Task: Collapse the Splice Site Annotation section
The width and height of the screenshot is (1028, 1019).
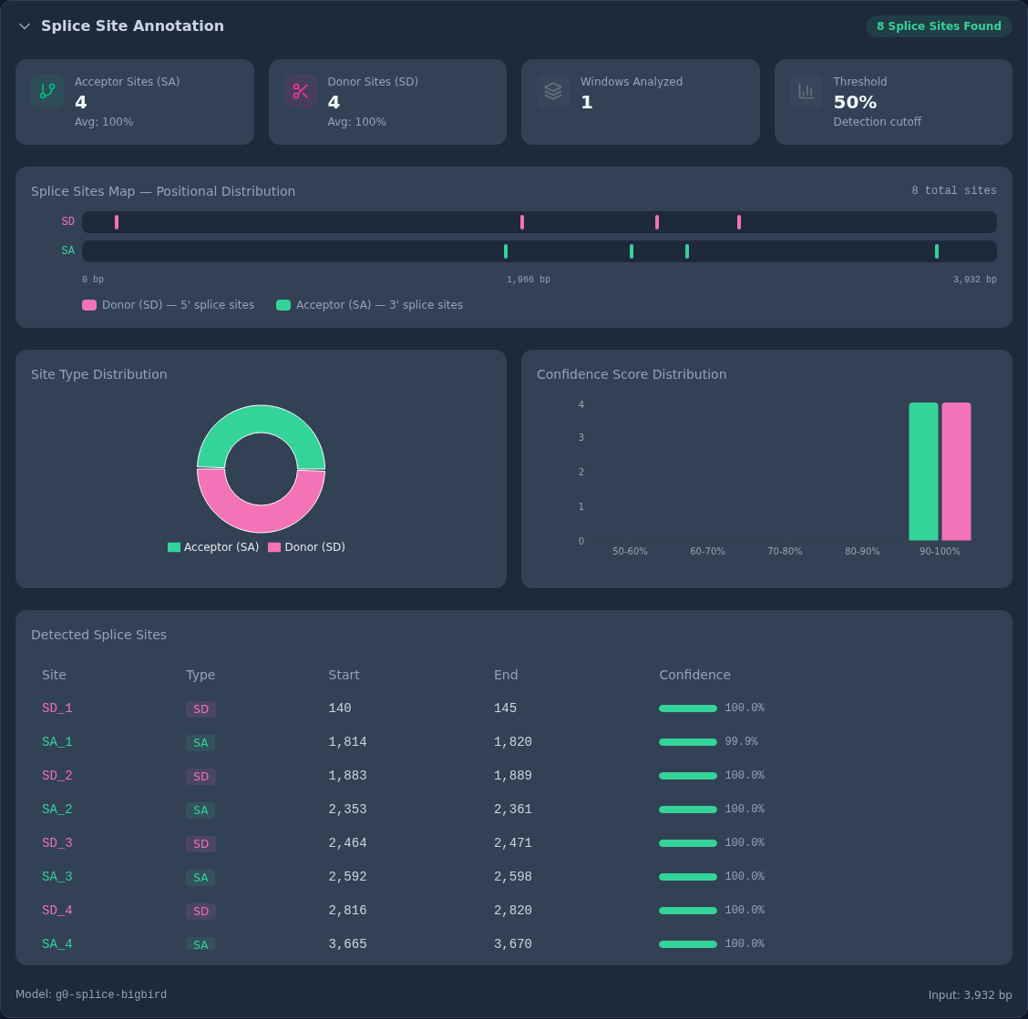Action: [x=25, y=26]
